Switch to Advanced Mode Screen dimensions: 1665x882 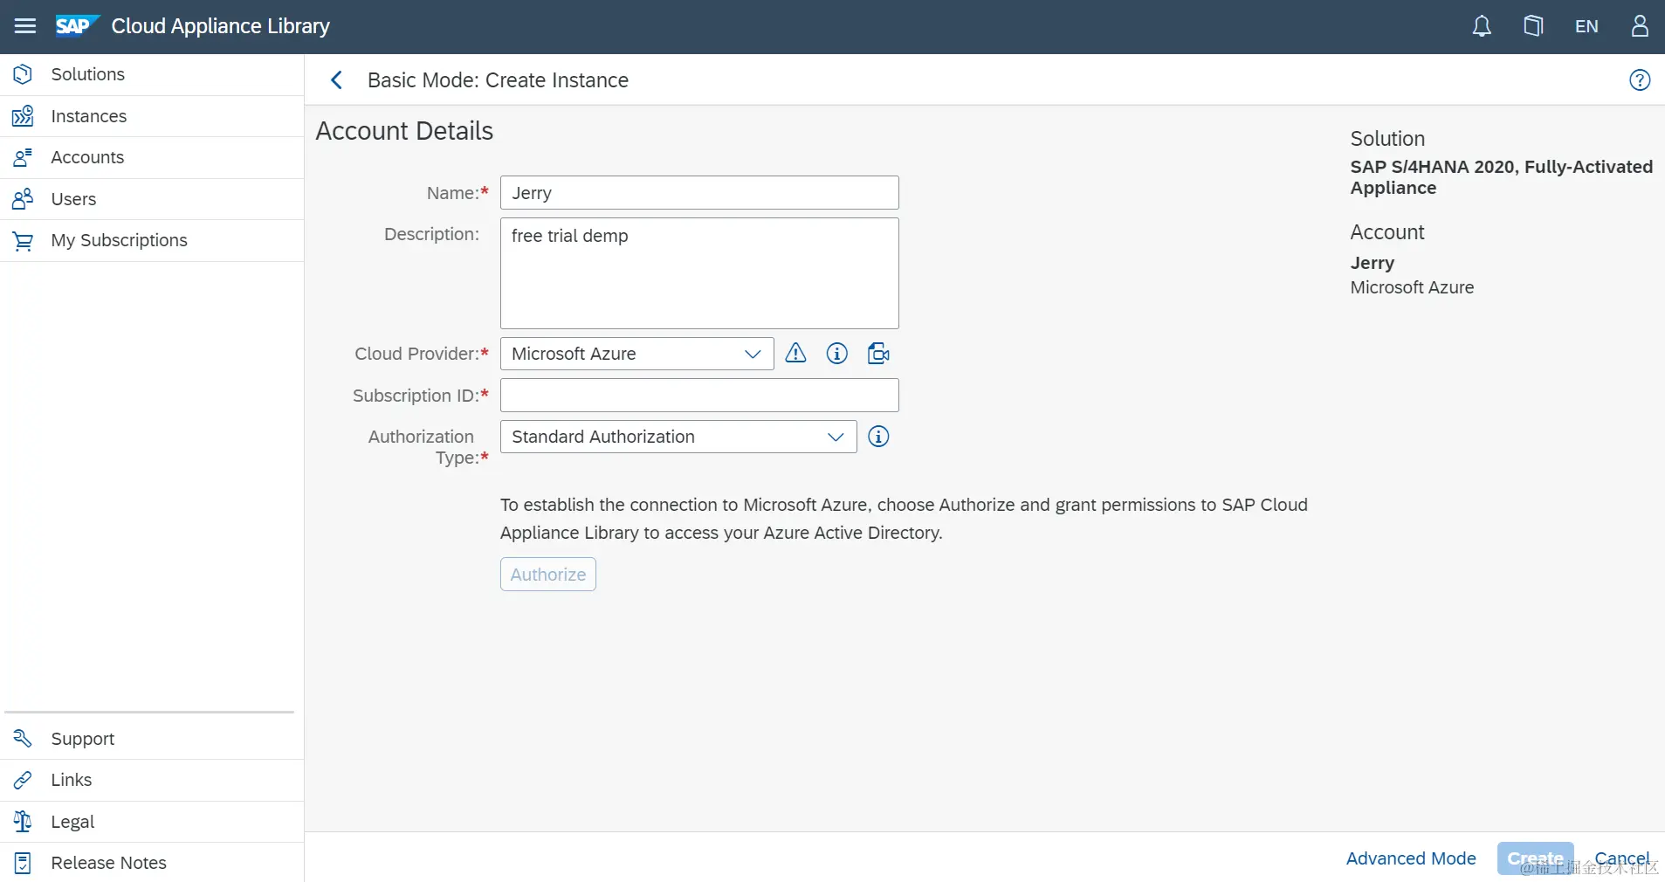[x=1411, y=858]
